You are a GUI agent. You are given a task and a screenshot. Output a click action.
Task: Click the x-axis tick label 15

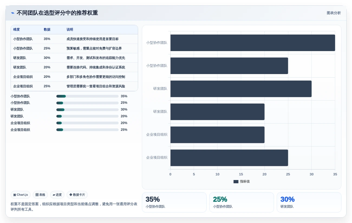pyautogui.click(x=241, y=174)
